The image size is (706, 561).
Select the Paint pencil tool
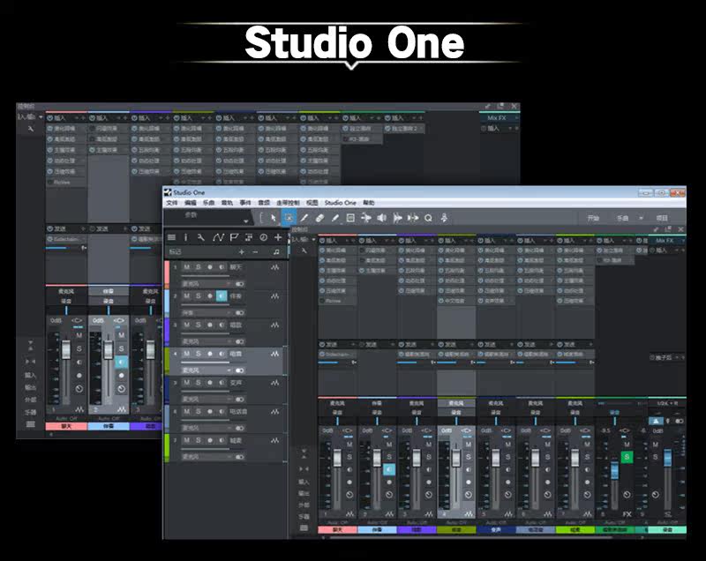pyautogui.click(x=335, y=218)
